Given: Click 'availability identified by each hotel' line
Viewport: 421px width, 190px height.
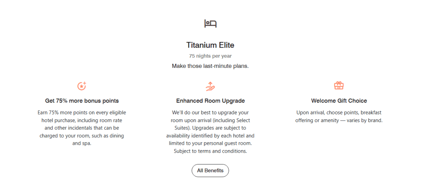Looking at the screenshot, I should click(x=210, y=136).
